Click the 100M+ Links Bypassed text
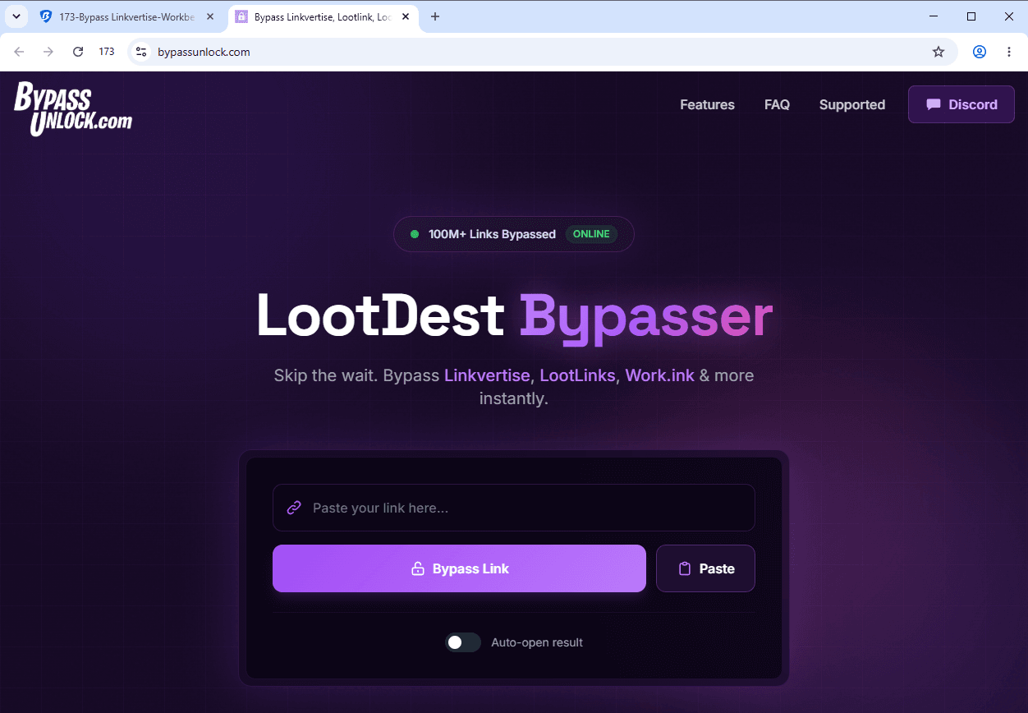 point(492,234)
